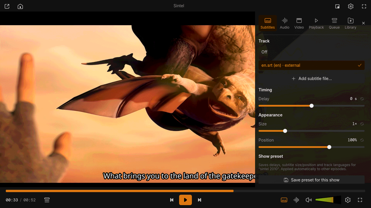Switch to the Video tab
Image resolution: width=371 pixels, height=208 pixels.
tap(299, 23)
